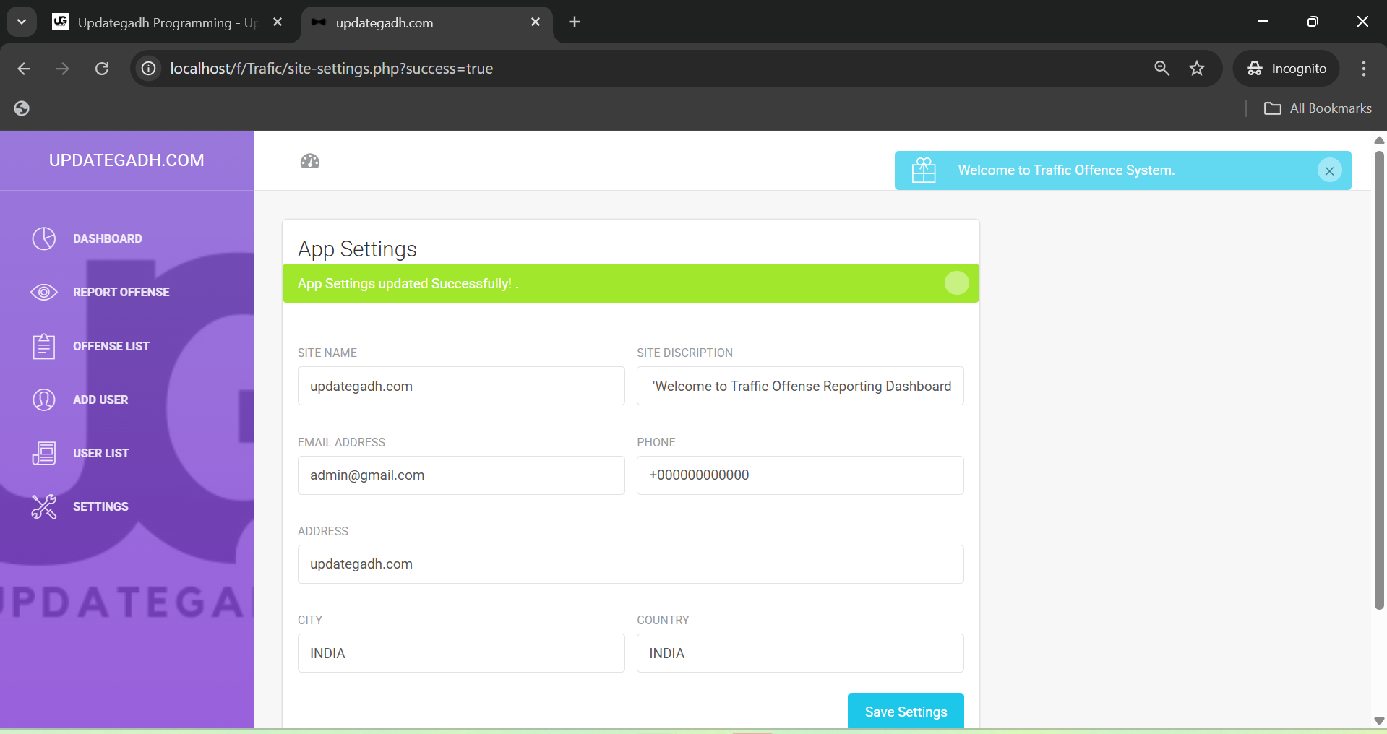Open Chrome's three-dot menu
1387x734 pixels.
(x=1363, y=69)
